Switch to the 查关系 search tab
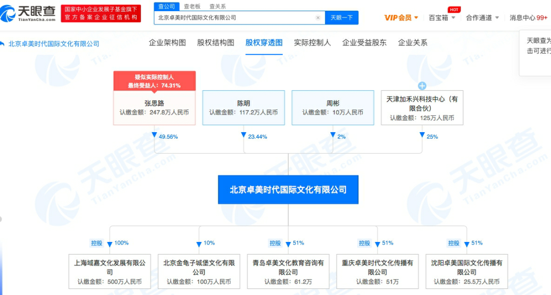 tap(218, 7)
